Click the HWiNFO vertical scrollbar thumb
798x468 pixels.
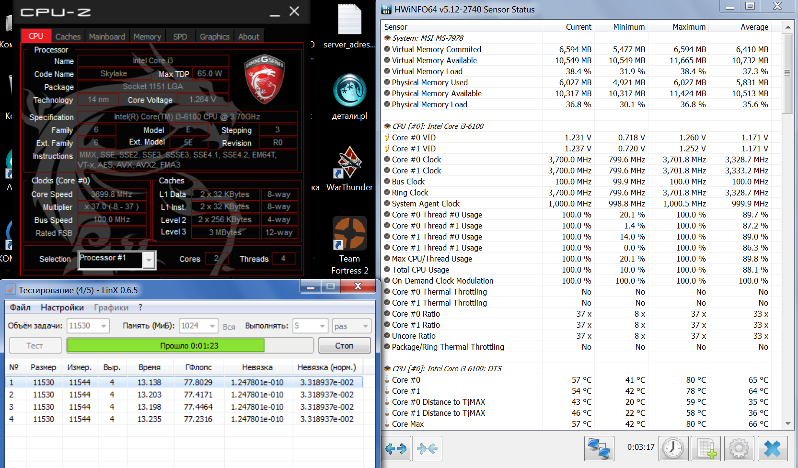(x=787, y=73)
